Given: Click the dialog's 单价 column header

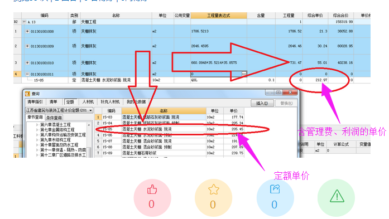Looking at the screenshot, I should click(x=233, y=111).
